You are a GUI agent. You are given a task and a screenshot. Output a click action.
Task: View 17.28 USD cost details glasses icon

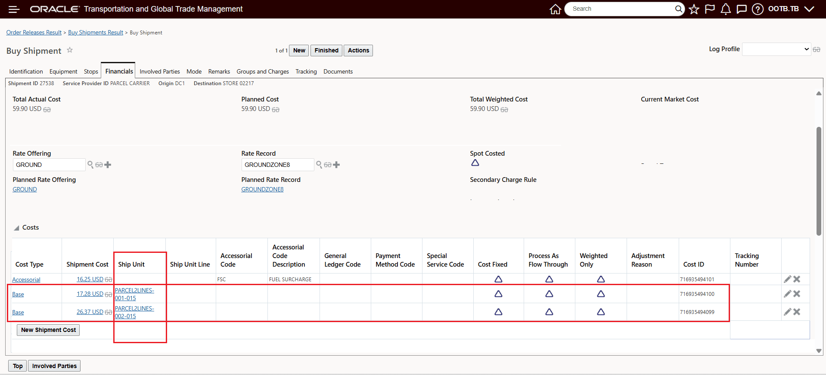(109, 295)
